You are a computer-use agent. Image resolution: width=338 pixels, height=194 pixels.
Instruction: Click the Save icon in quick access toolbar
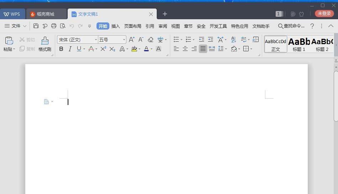(x=36, y=26)
